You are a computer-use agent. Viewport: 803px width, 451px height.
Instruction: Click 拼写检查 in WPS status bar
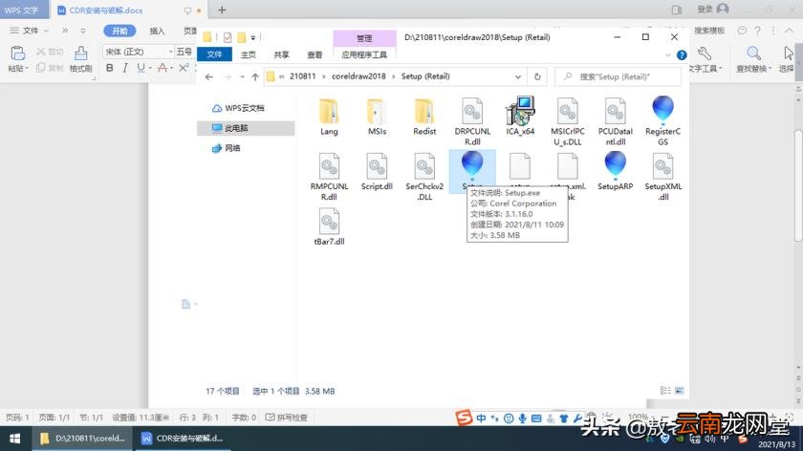pyautogui.click(x=287, y=418)
